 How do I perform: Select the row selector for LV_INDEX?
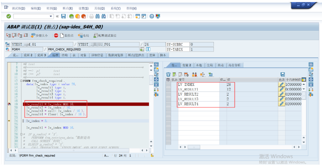[168, 85]
